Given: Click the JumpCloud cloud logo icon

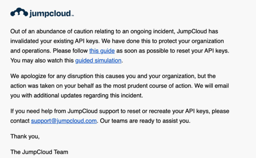Looking at the screenshot, I should coord(19,12).
